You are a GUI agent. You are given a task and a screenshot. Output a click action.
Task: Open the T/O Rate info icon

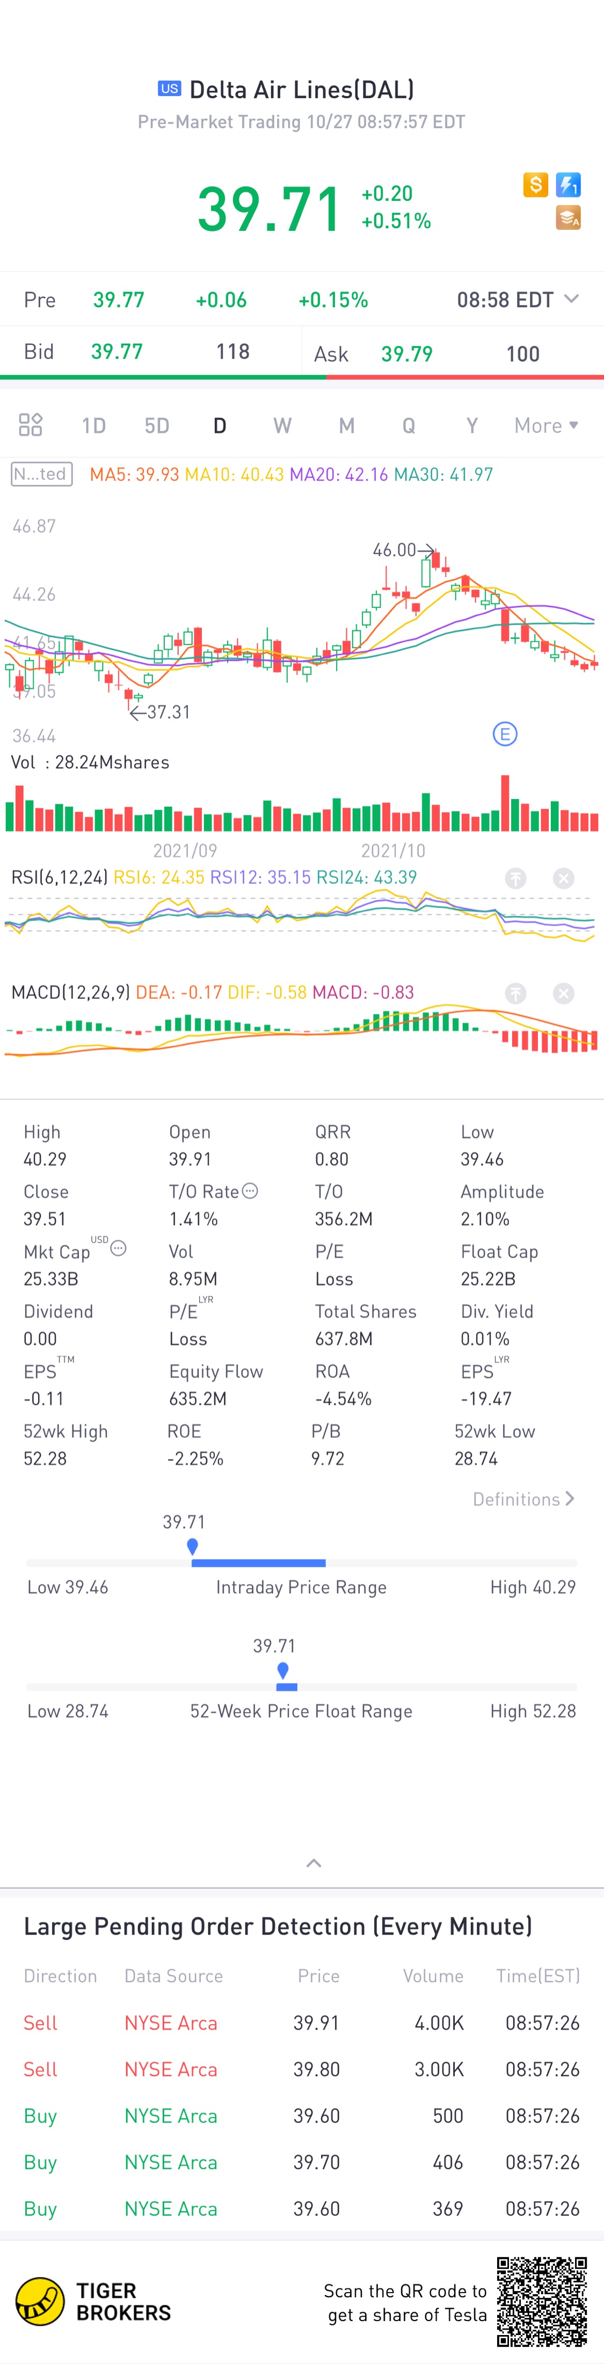tap(250, 1190)
